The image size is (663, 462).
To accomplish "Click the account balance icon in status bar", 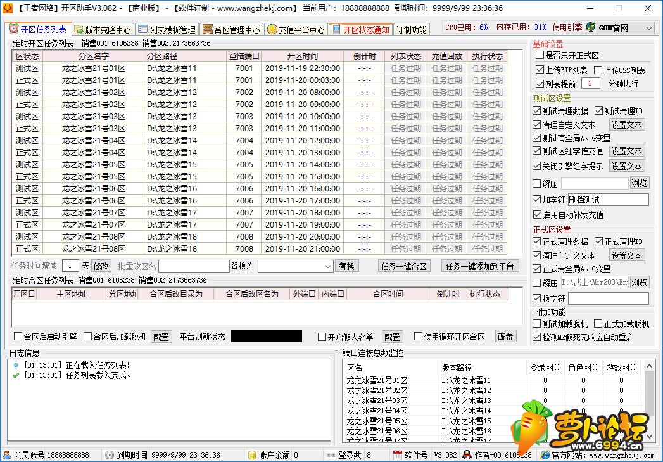I will [252, 455].
